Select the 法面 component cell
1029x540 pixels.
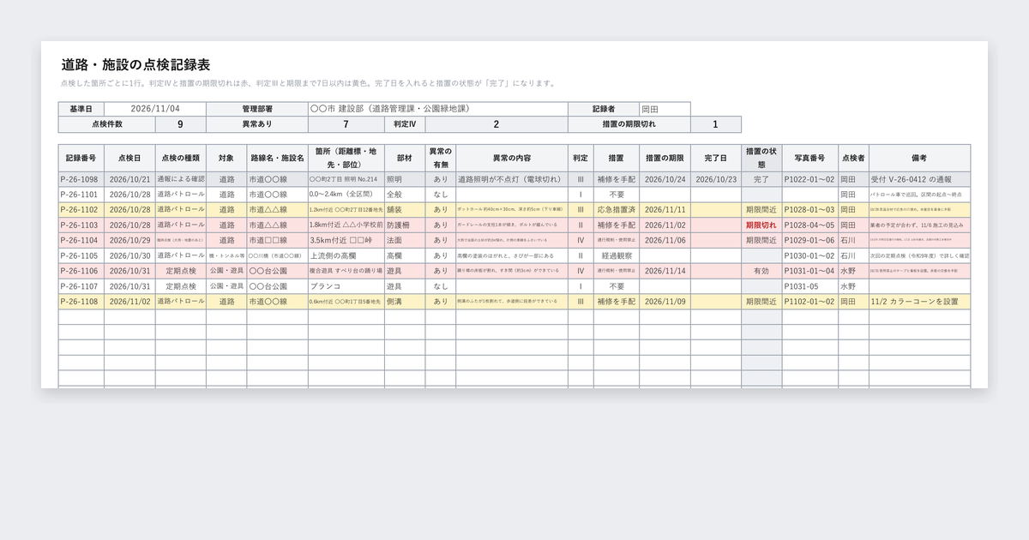tap(405, 241)
